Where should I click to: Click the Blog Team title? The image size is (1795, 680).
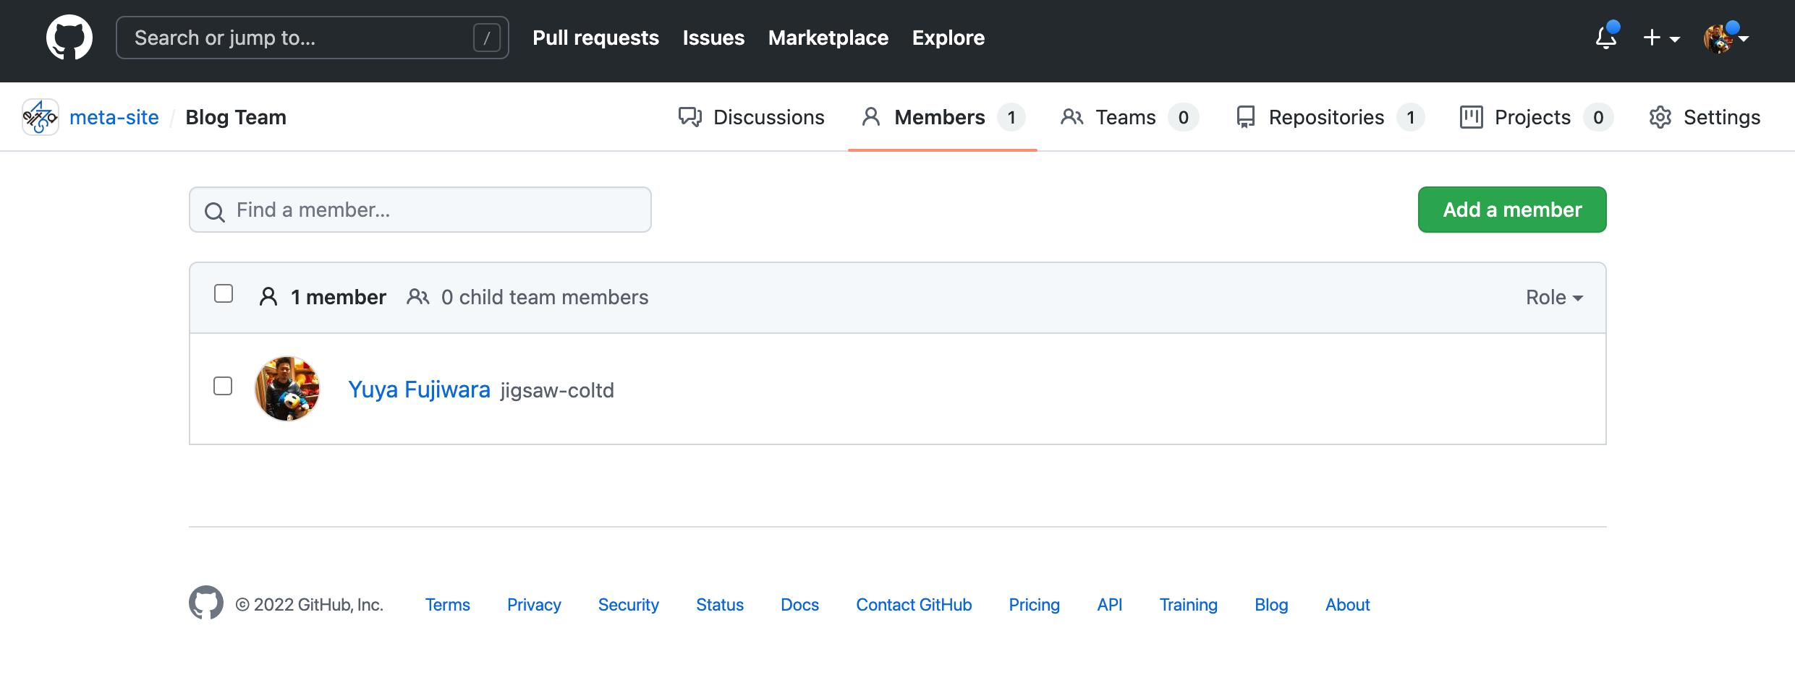[236, 117]
